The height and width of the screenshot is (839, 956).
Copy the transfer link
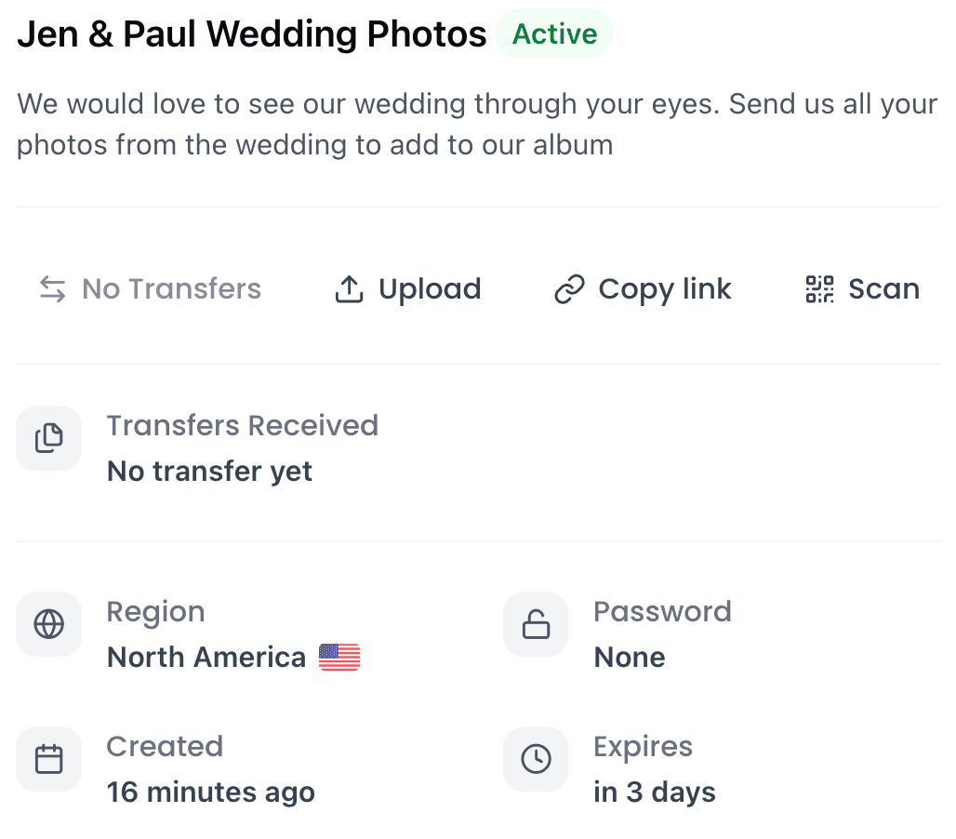click(x=642, y=288)
